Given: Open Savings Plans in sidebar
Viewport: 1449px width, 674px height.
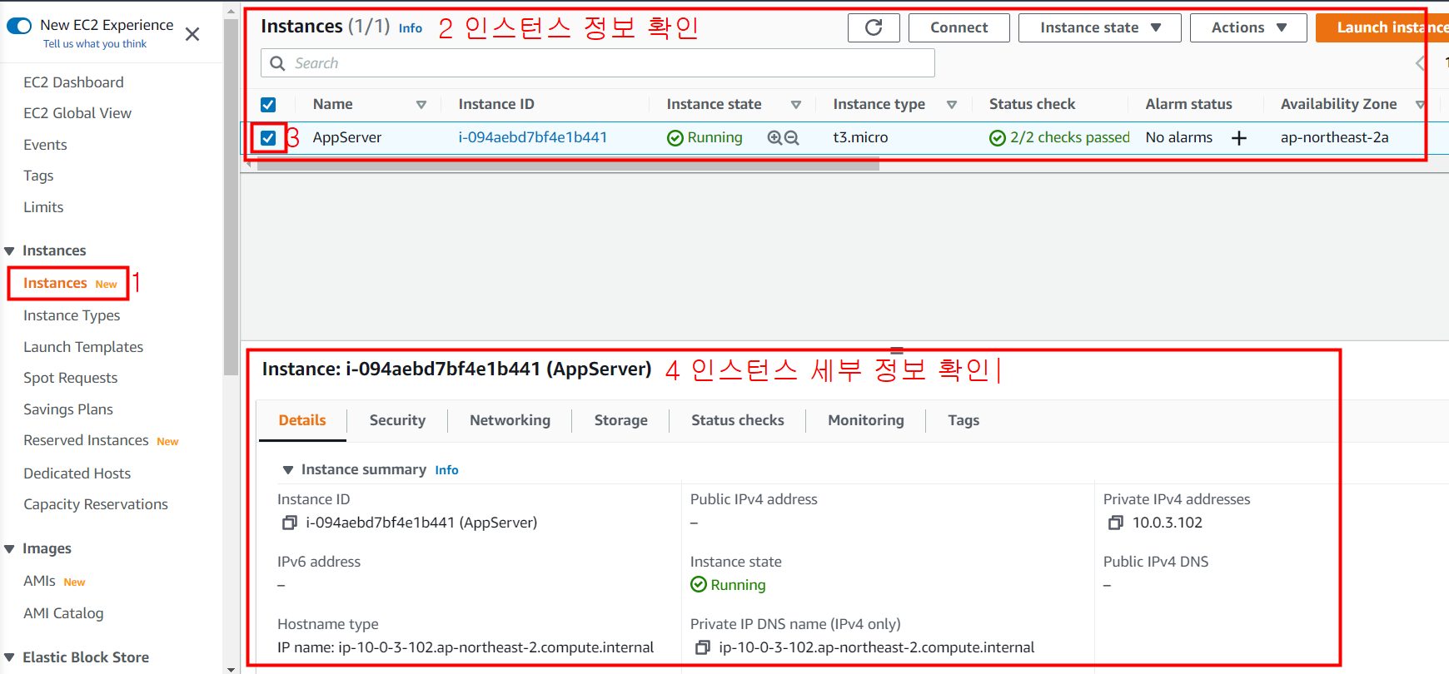Looking at the screenshot, I should pyautogui.click(x=68, y=409).
